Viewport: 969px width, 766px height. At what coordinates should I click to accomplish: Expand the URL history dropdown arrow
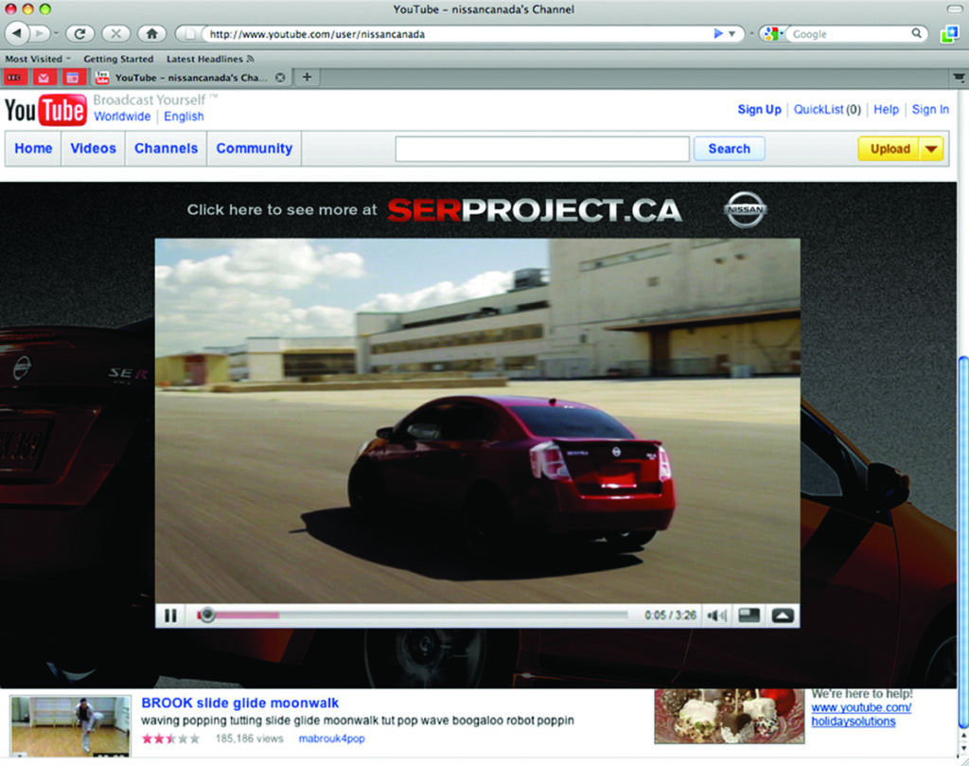coord(731,33)
